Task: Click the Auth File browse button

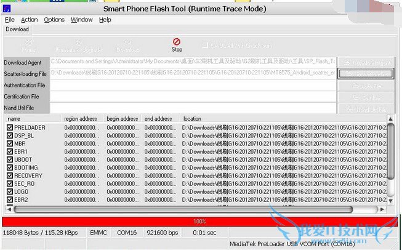Action: pos(366,86)
